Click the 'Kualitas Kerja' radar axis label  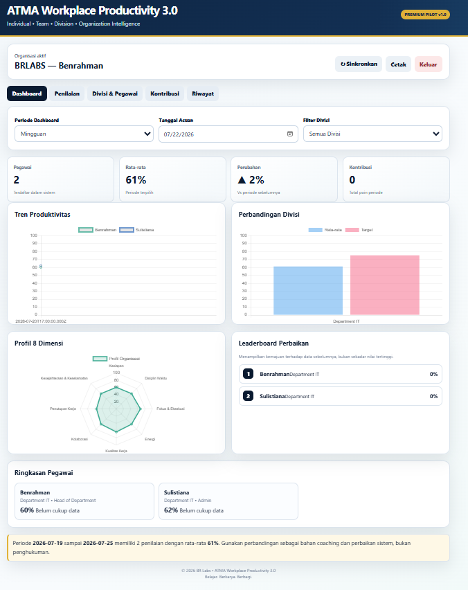point(116,451)
